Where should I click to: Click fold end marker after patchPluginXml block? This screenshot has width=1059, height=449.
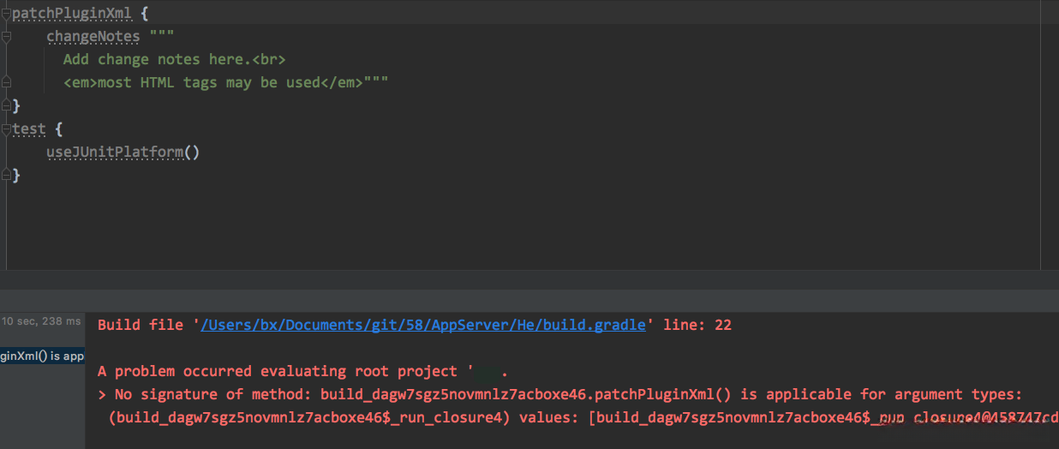click(6, 105)
